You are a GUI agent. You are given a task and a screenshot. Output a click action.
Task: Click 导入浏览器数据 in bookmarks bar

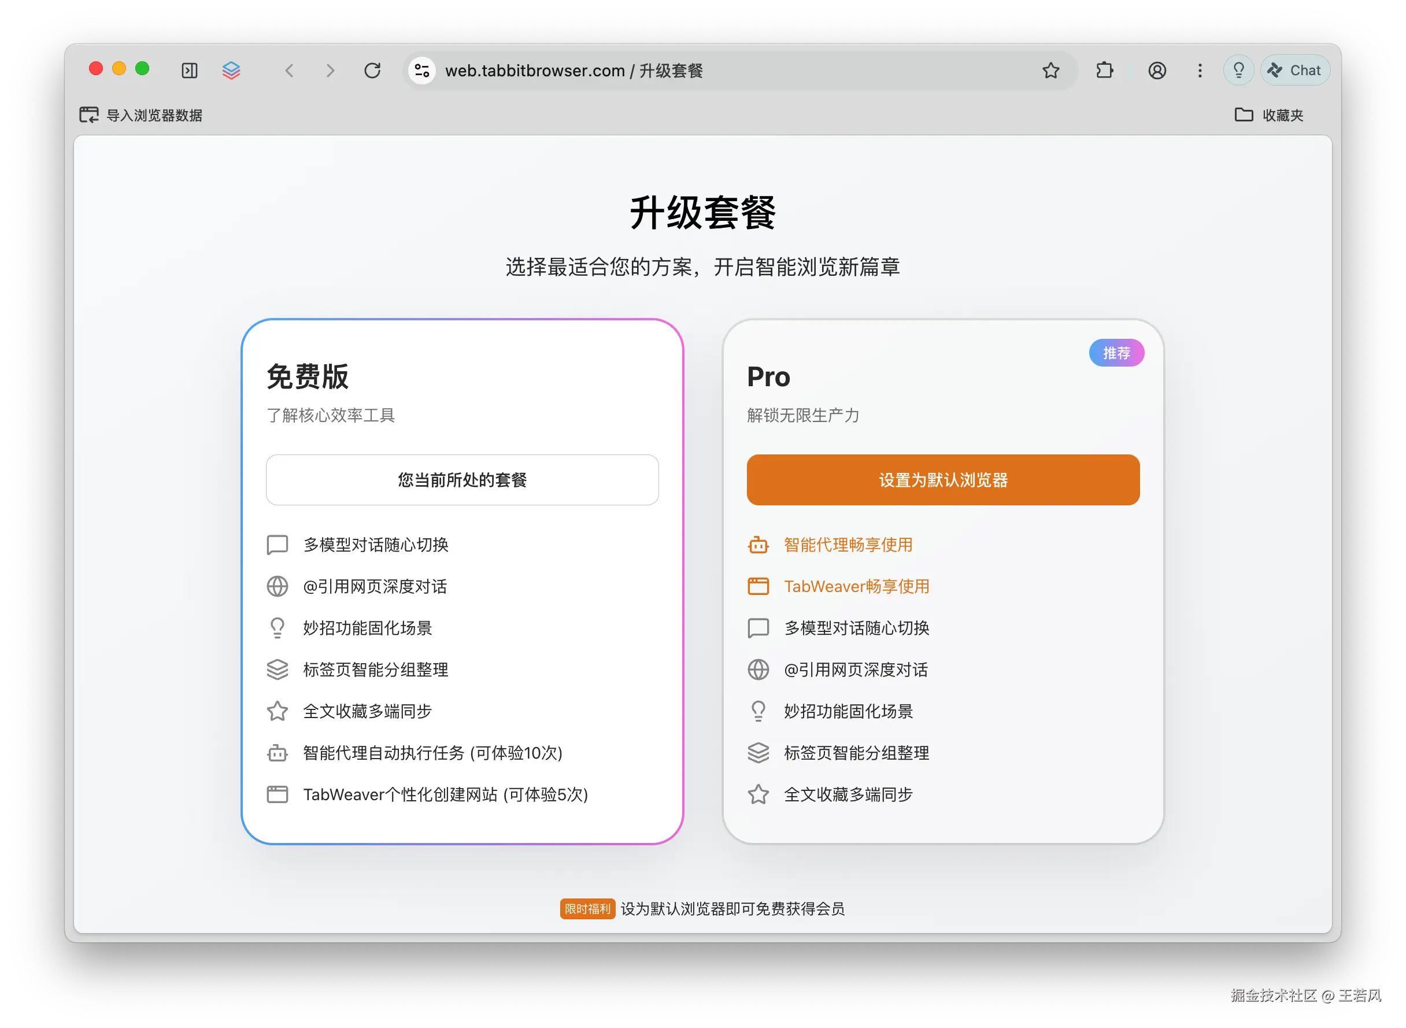pos(141,115)
